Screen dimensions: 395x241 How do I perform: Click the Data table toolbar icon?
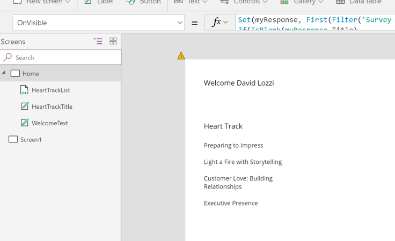pyautogui.click(x=340, y=2)
